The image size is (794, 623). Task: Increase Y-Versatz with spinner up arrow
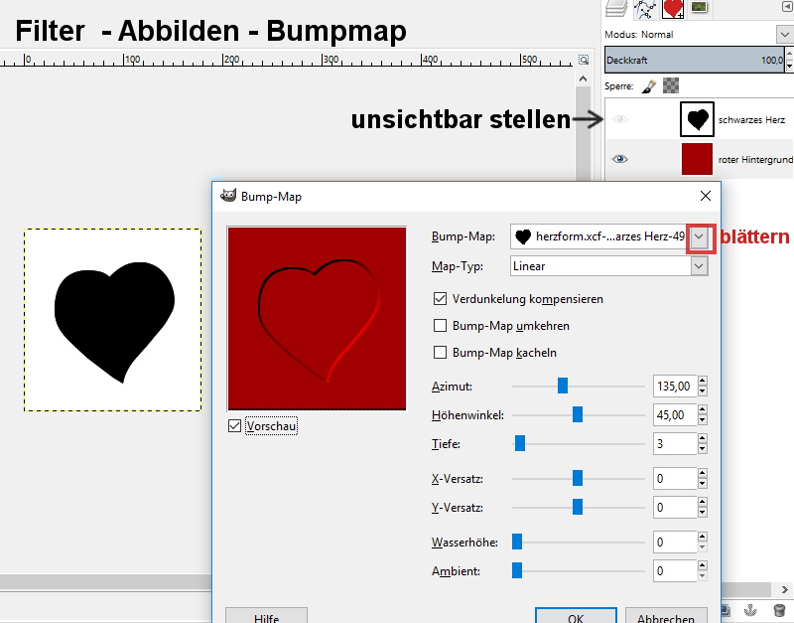pyautogui.click(x=703, y=502)
